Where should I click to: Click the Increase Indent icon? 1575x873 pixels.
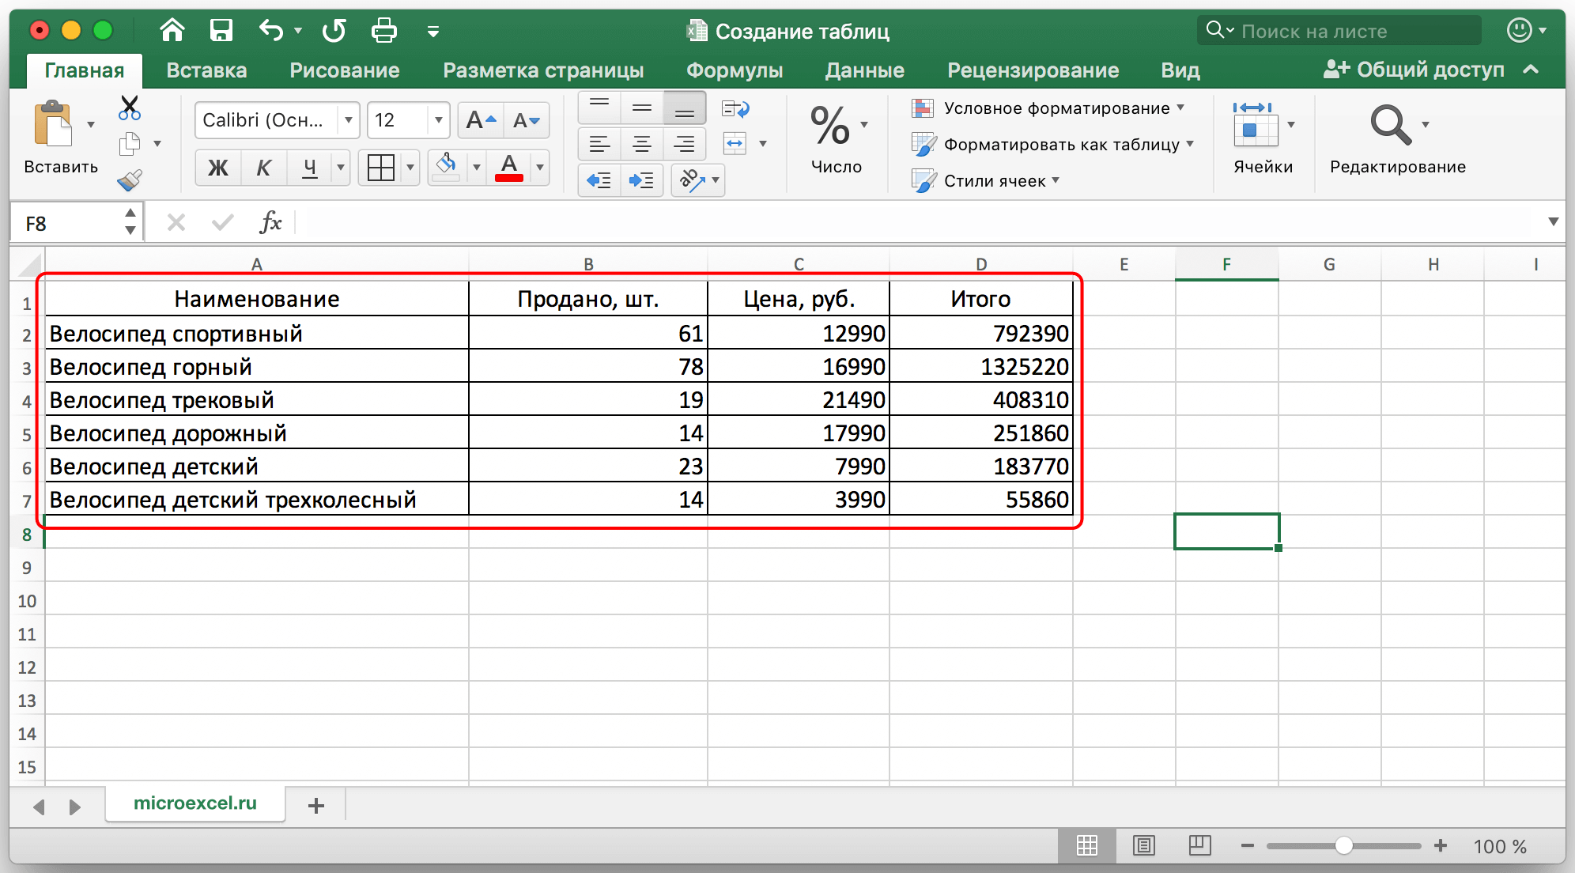[641, 180]
